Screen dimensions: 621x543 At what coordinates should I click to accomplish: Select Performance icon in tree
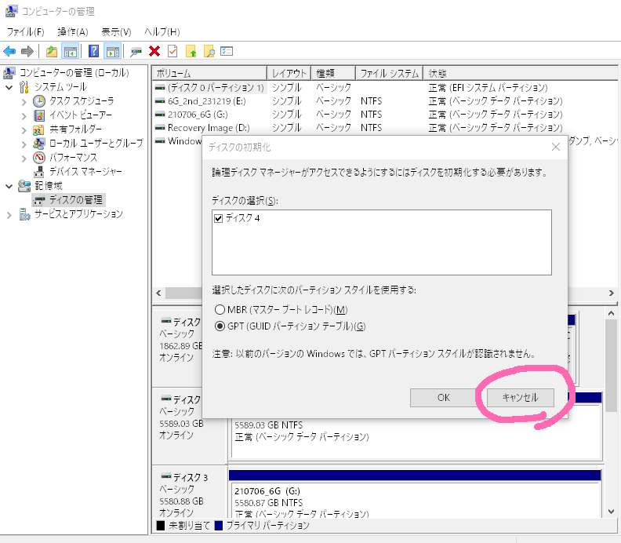39,158
